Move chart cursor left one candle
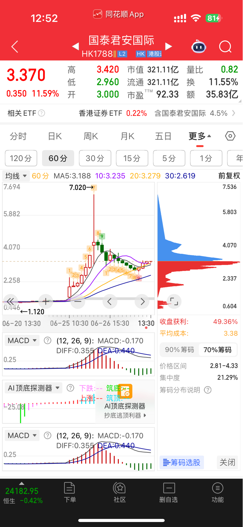 (110, 302)
